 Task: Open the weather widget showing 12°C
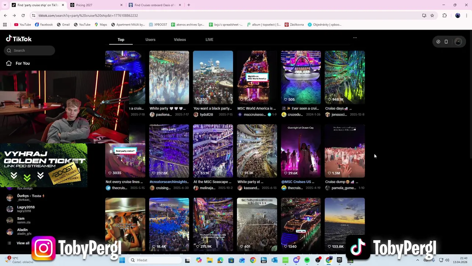19,260
